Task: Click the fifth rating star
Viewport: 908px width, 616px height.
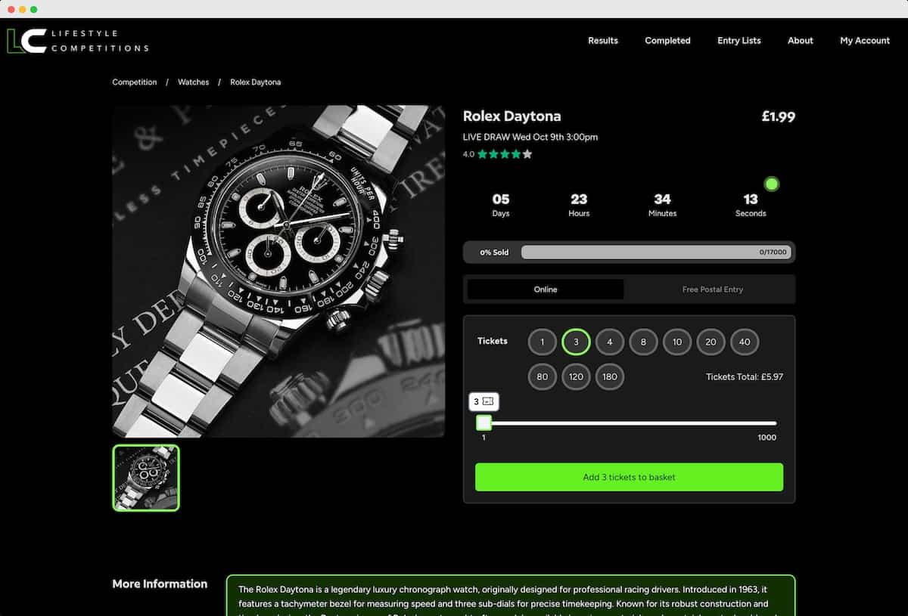Action: tap(526, 153)
